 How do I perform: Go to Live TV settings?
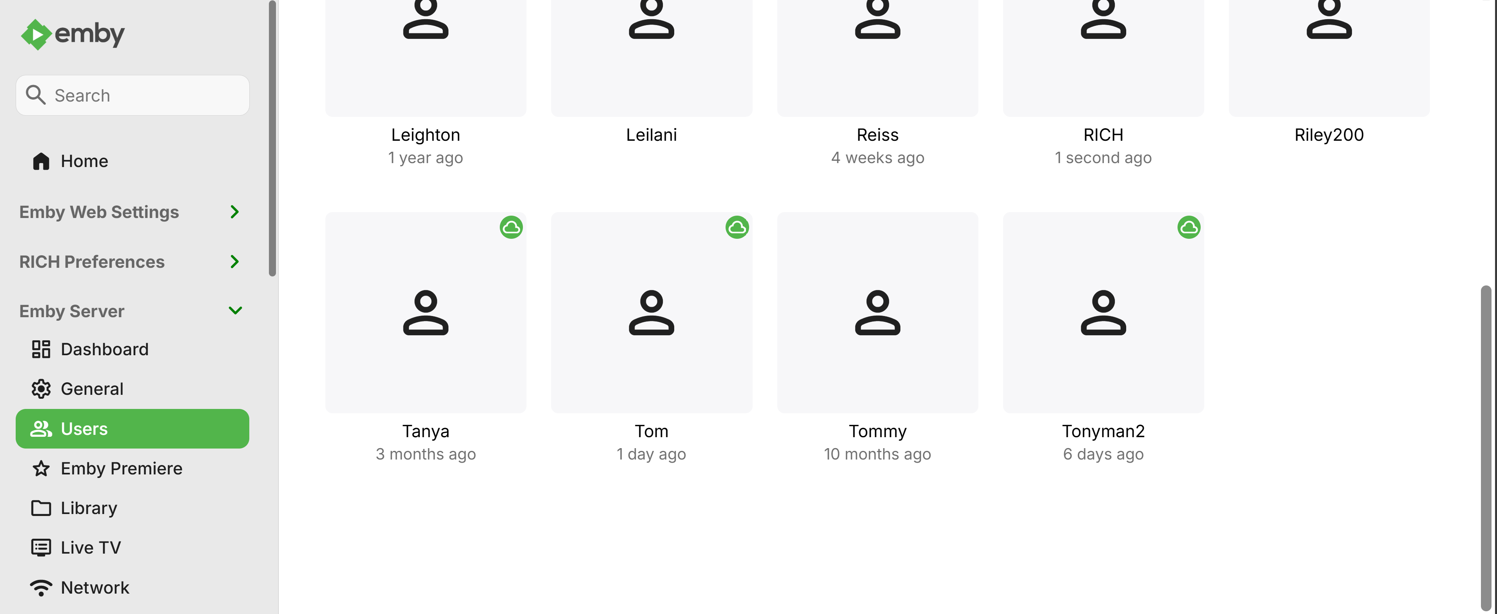(91, 548)
